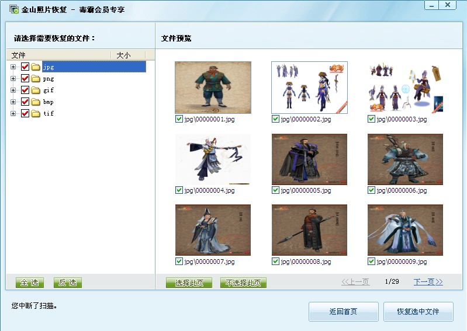Expand the gif tree node
Viewport: 467px width, 331px height.
click(13, 90)
